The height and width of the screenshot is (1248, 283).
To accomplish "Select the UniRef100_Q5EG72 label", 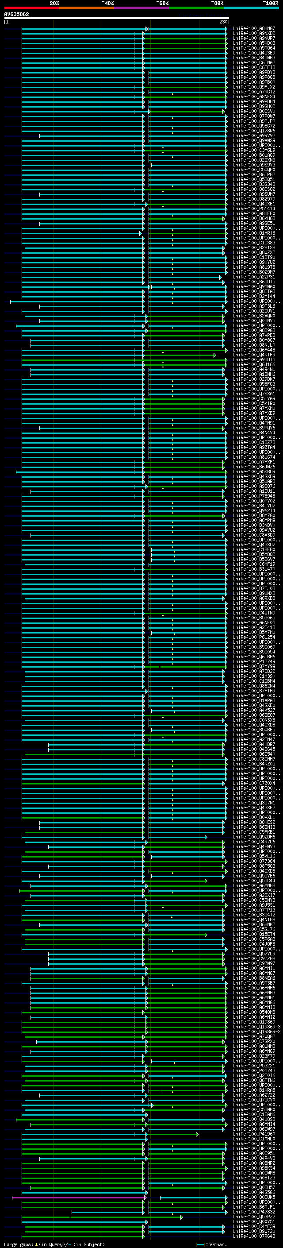I will [x=254, y=126].
